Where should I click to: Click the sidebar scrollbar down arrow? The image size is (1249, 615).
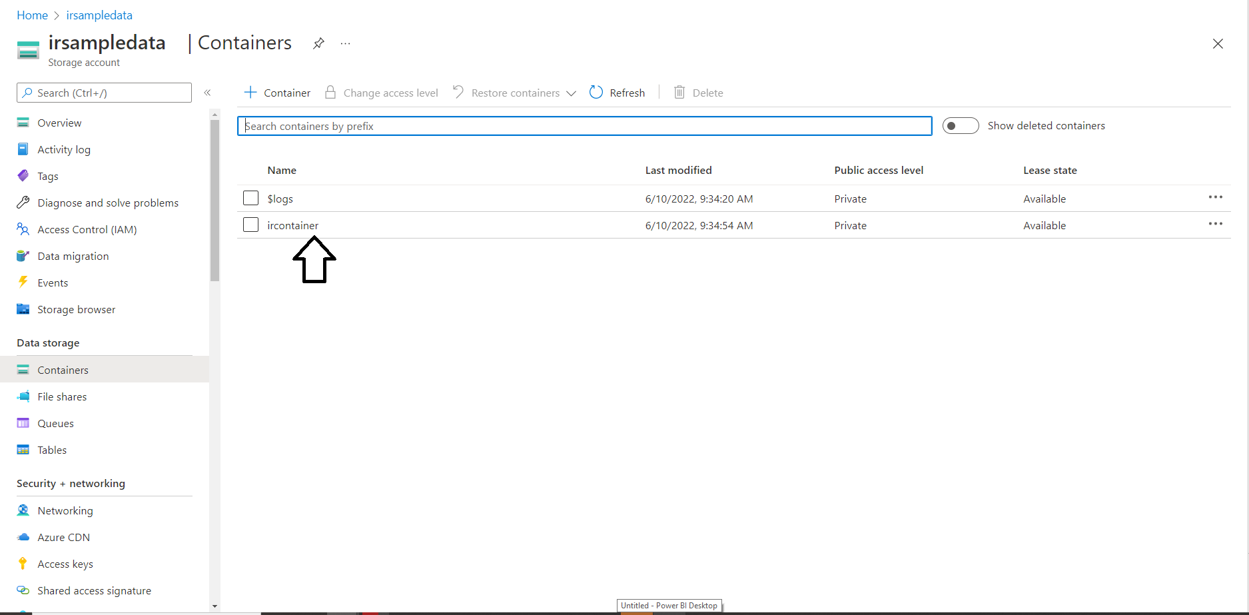[214, 606]
